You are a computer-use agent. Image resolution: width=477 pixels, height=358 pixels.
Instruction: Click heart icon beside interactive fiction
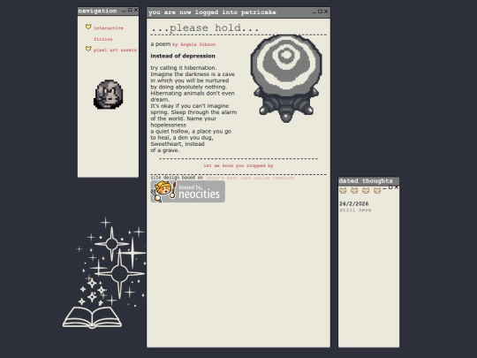[88, 27]
